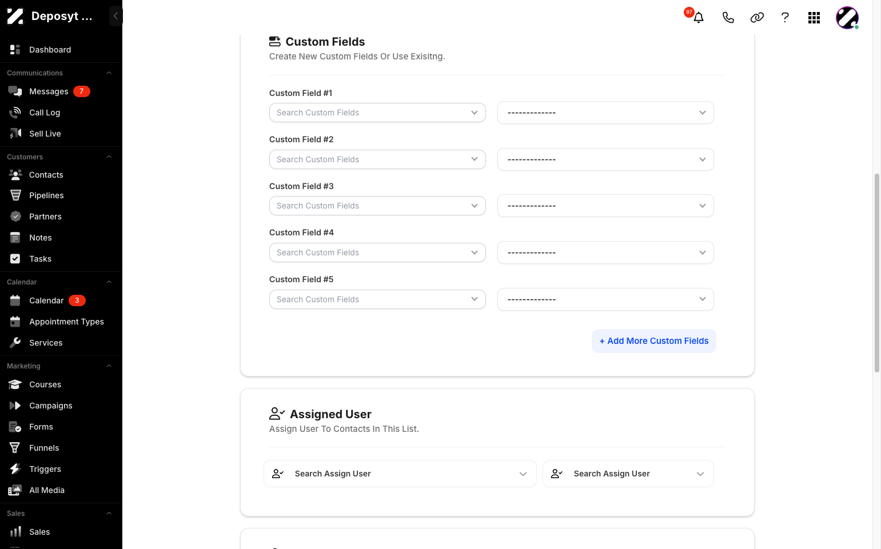
Task: Click the Deposyt logo icon
Action: tap(15, 16)
